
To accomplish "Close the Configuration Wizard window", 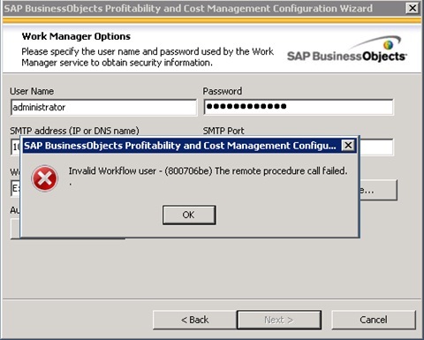I will [413, 8].
